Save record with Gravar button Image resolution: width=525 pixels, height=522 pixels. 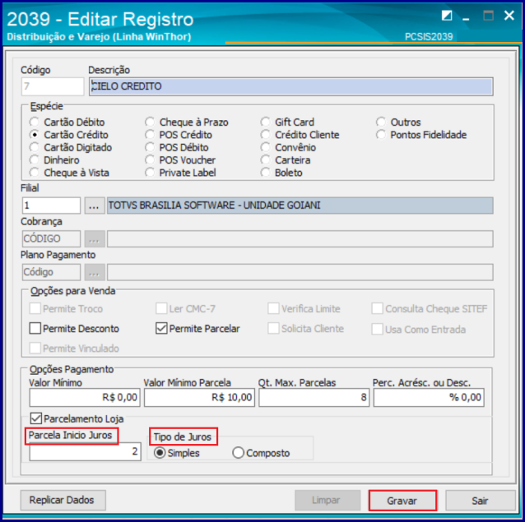click(402, 501)
